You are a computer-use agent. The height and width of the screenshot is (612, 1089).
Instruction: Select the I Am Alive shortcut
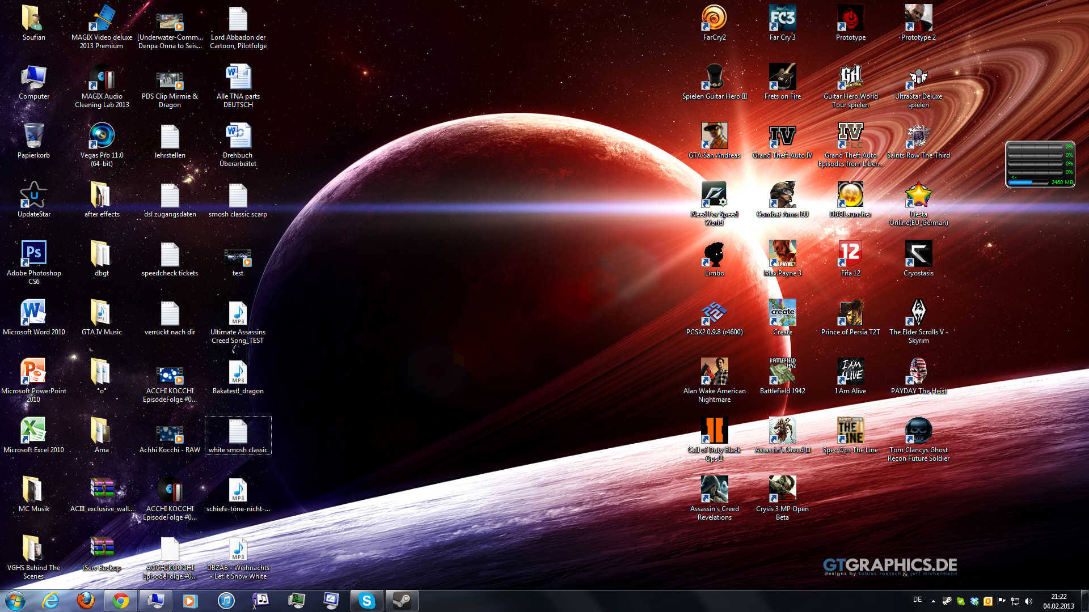click(x=850, y=376)
